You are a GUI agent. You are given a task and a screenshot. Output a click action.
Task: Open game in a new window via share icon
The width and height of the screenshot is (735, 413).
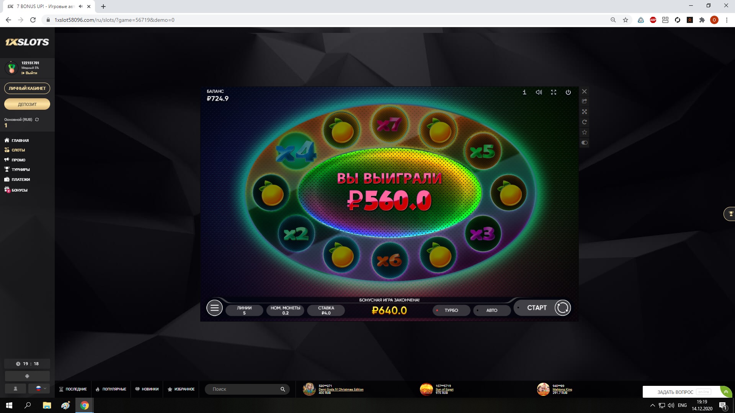click(584, 101)
